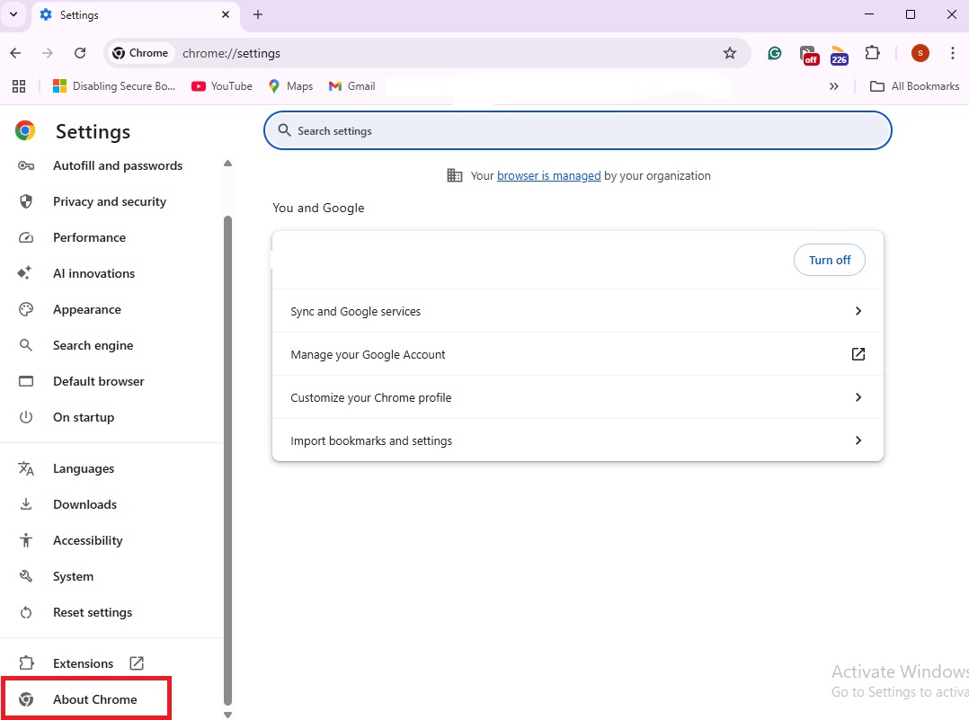Click the sidebar scroll up arrow
Screen dimensions: 969x720
pos(227,164)
